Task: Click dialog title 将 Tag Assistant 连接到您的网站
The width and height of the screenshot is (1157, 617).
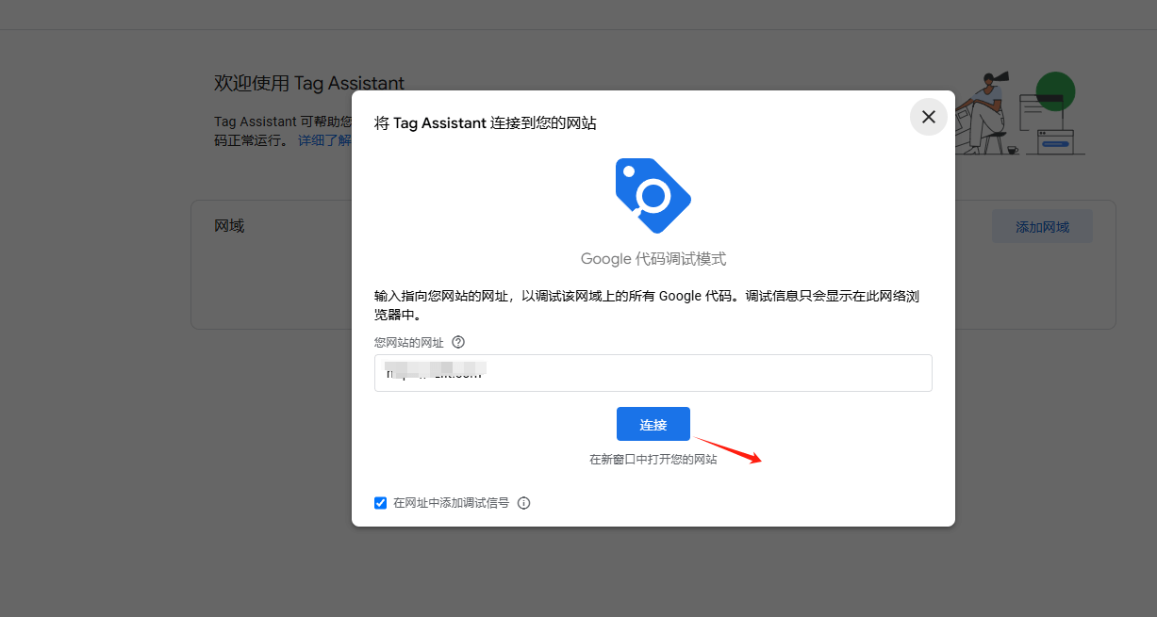Action: pyautogui.click(x=486, y=123)
